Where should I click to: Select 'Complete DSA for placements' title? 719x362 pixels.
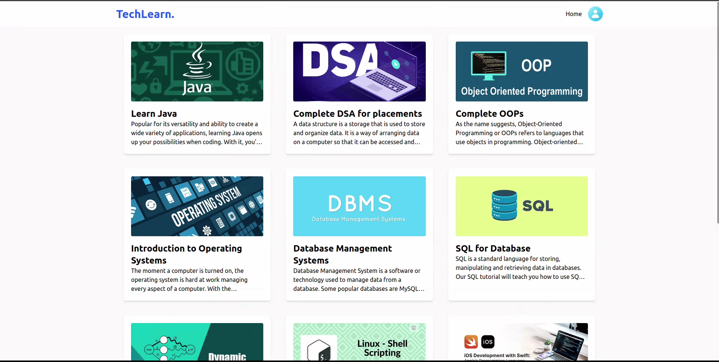358,113
